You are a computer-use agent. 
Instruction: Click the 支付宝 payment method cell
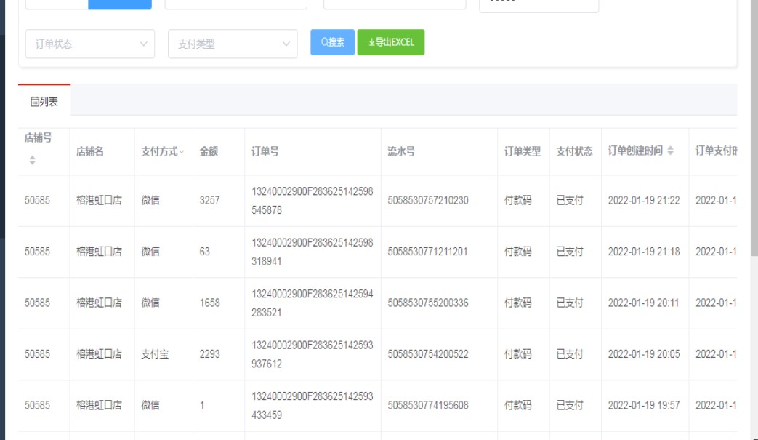(155, 354)
